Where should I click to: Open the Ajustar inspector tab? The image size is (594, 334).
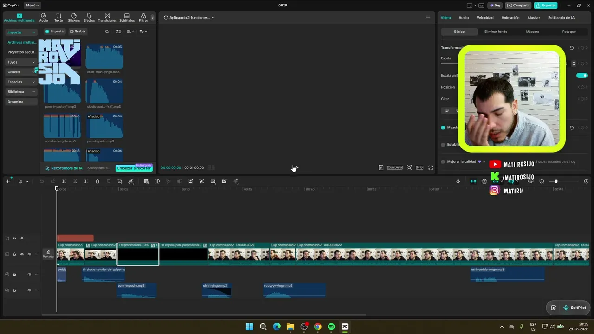[x=534, y=18]
